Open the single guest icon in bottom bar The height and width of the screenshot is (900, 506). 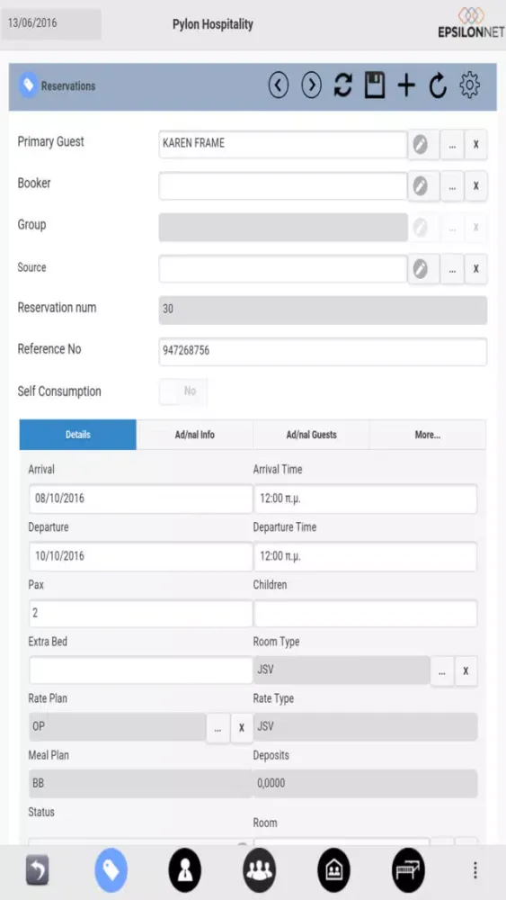coord(185,870)
